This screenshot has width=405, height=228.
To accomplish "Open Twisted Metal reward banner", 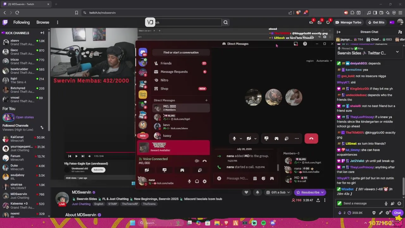I will [173, 147].
